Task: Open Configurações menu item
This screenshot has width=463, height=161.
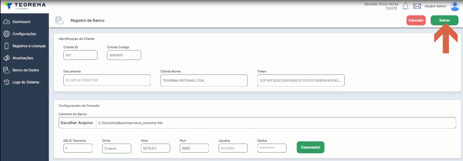Action: pyautogui.click(x=24, y=34)
